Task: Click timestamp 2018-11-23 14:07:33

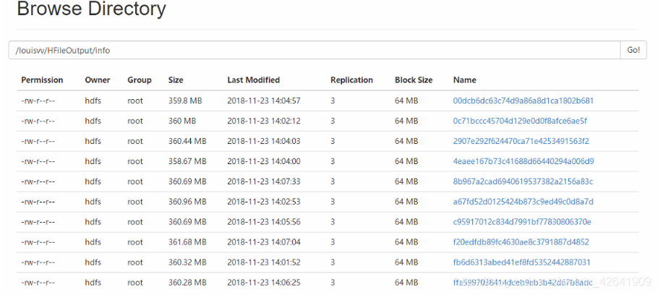Action: (264, 181)
